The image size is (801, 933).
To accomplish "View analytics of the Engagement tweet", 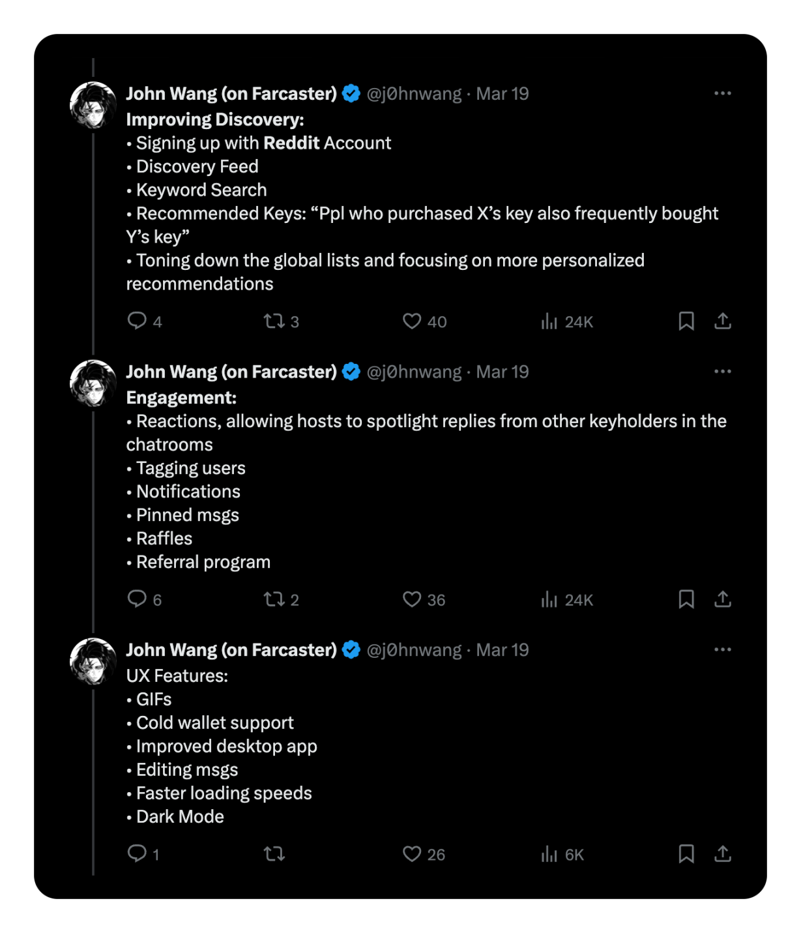I will (x=549, y=599).
